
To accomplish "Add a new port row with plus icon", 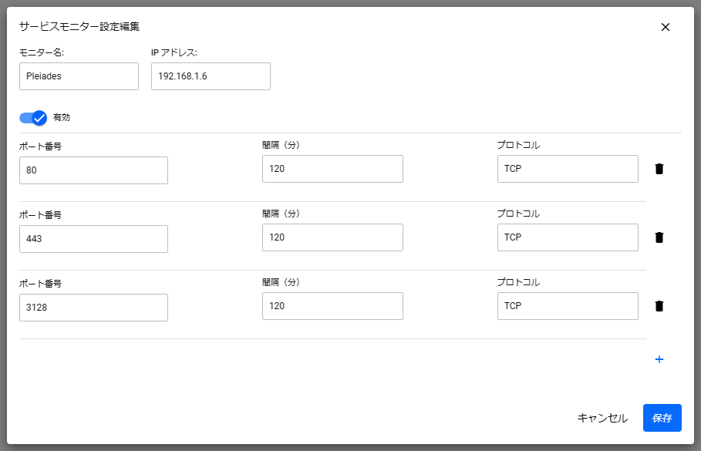I will coord(659,359).
